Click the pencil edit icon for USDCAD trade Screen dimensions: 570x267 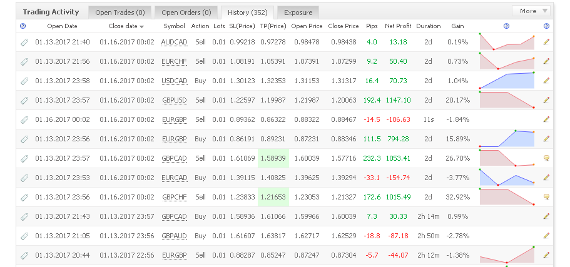pos(546,81)
